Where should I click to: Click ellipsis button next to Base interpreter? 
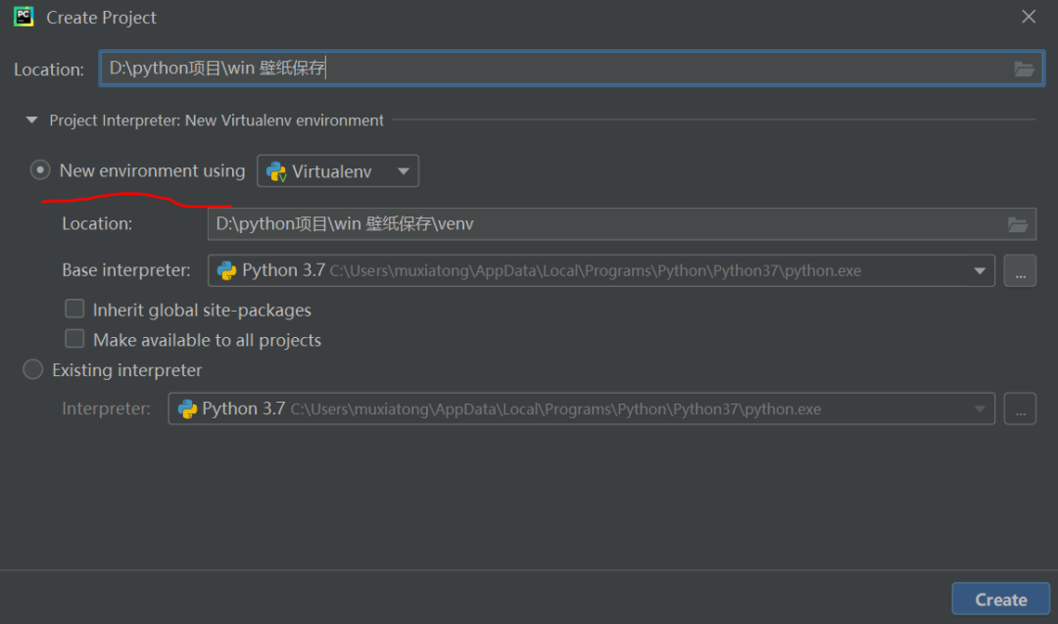click(x=1020, y=271)
